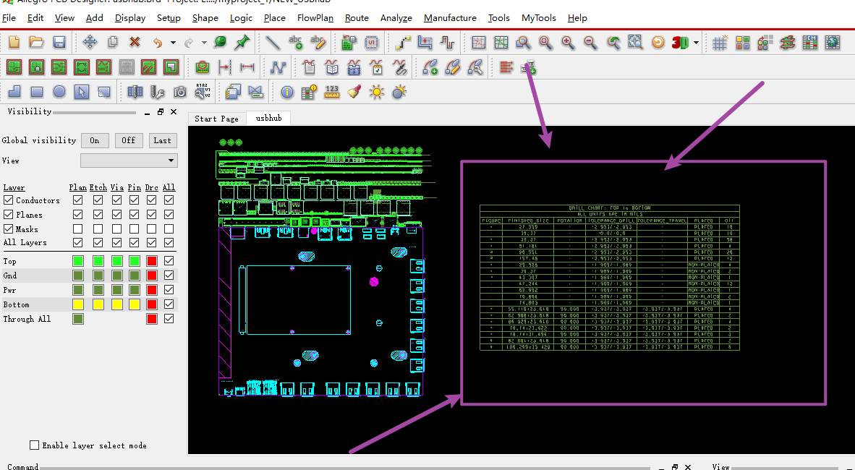Click Global visibility Off button
Viewport: 855px width, 470px height.
pyautogui.click(x=129, y=140)
